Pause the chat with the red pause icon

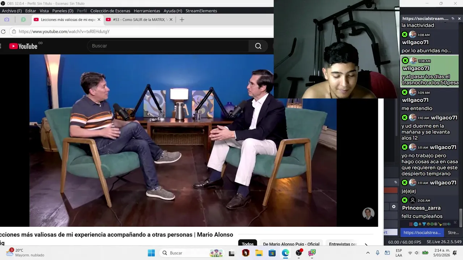(412, 224)
